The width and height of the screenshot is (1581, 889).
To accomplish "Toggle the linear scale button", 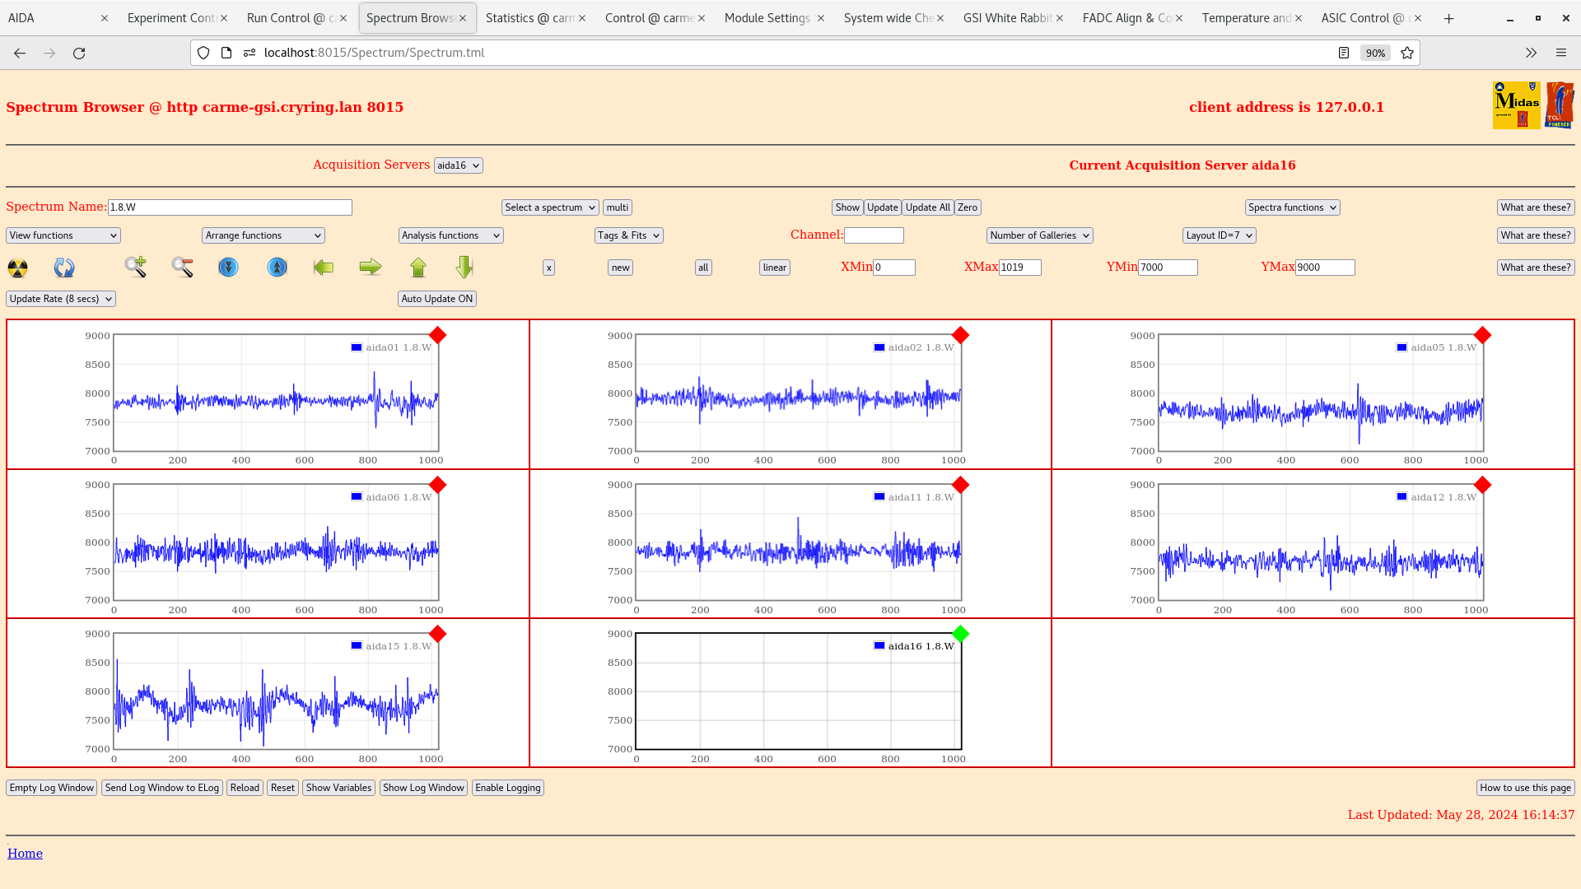I will coord(773,267).
